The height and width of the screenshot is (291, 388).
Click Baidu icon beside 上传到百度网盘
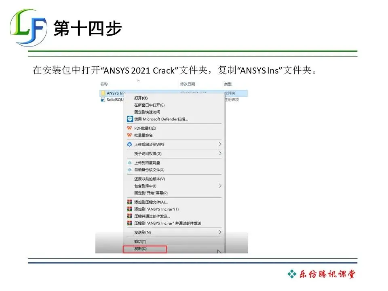pos(129,163)
